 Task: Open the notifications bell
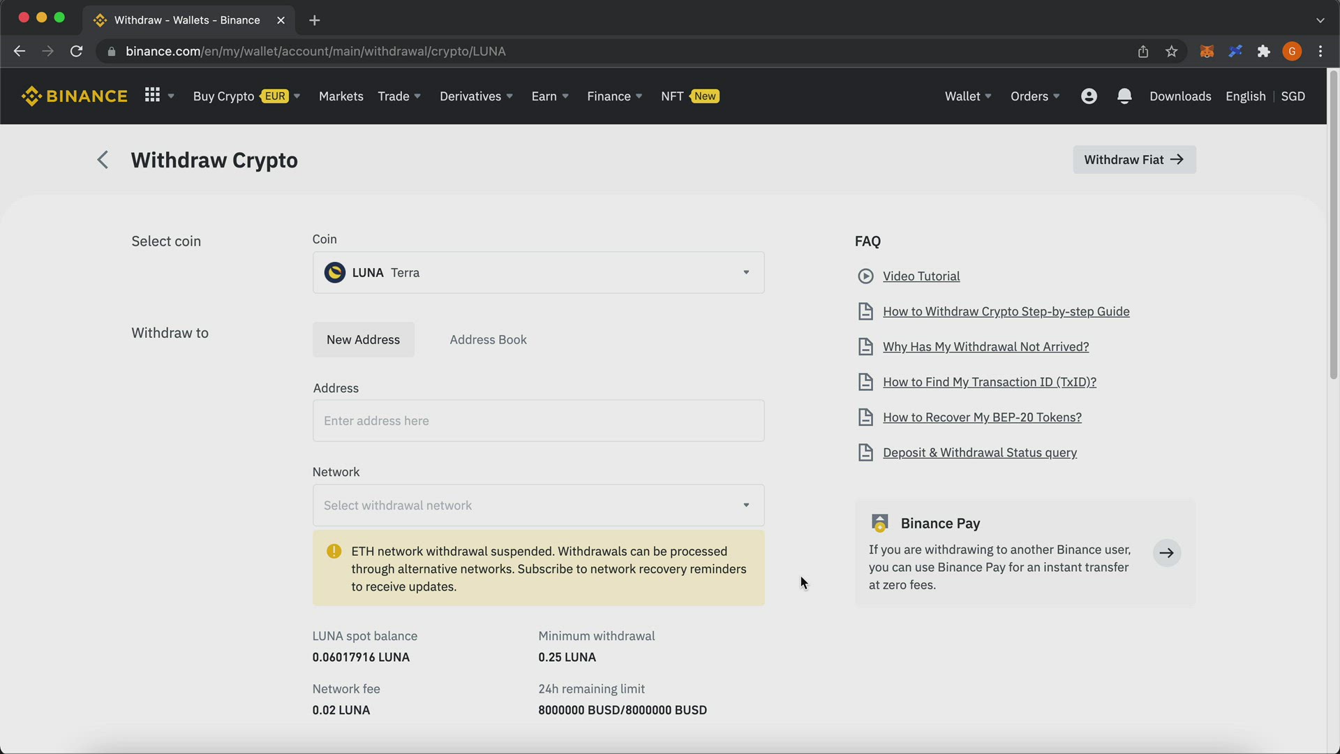pos(1124,96)
